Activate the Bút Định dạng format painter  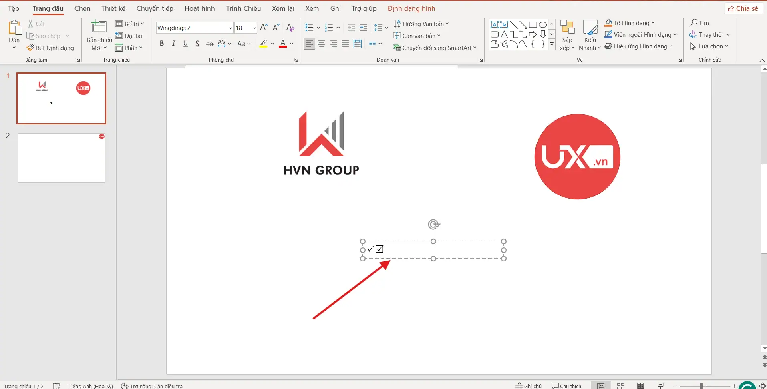click(50, 48)
